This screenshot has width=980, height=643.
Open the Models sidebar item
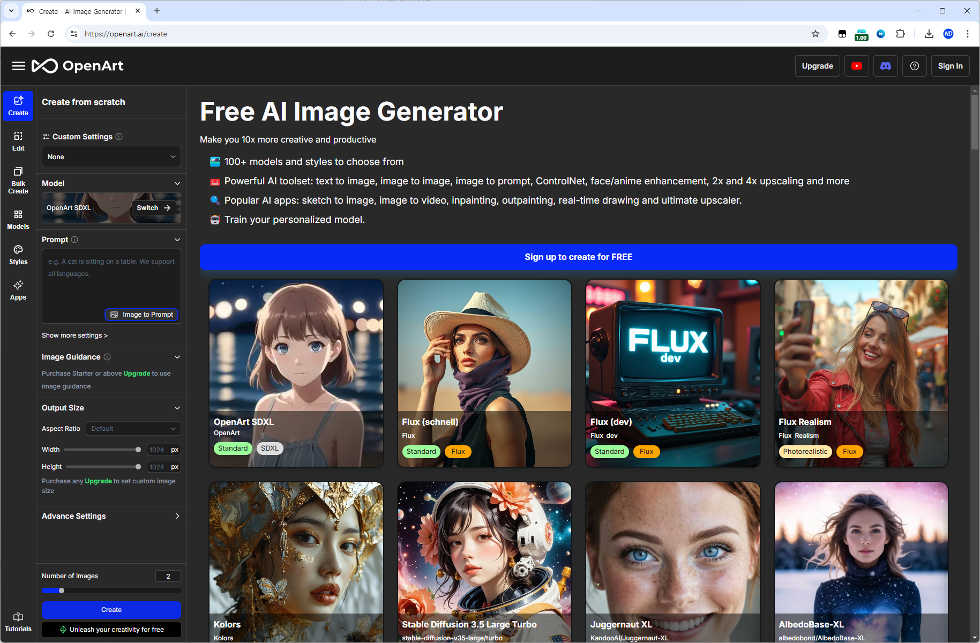[x=18, y=220]
